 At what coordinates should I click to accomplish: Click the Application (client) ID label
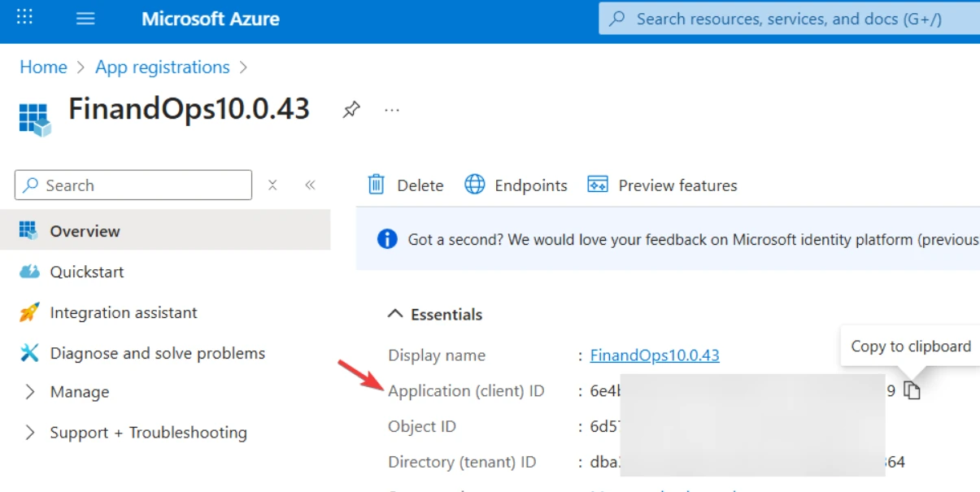tap(466, 391)
